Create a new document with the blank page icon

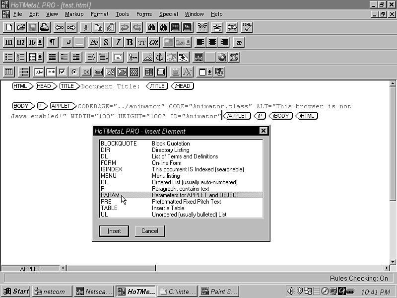click(x=9, y=27)
